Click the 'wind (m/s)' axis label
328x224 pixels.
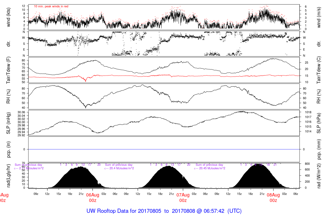point(319,17)
